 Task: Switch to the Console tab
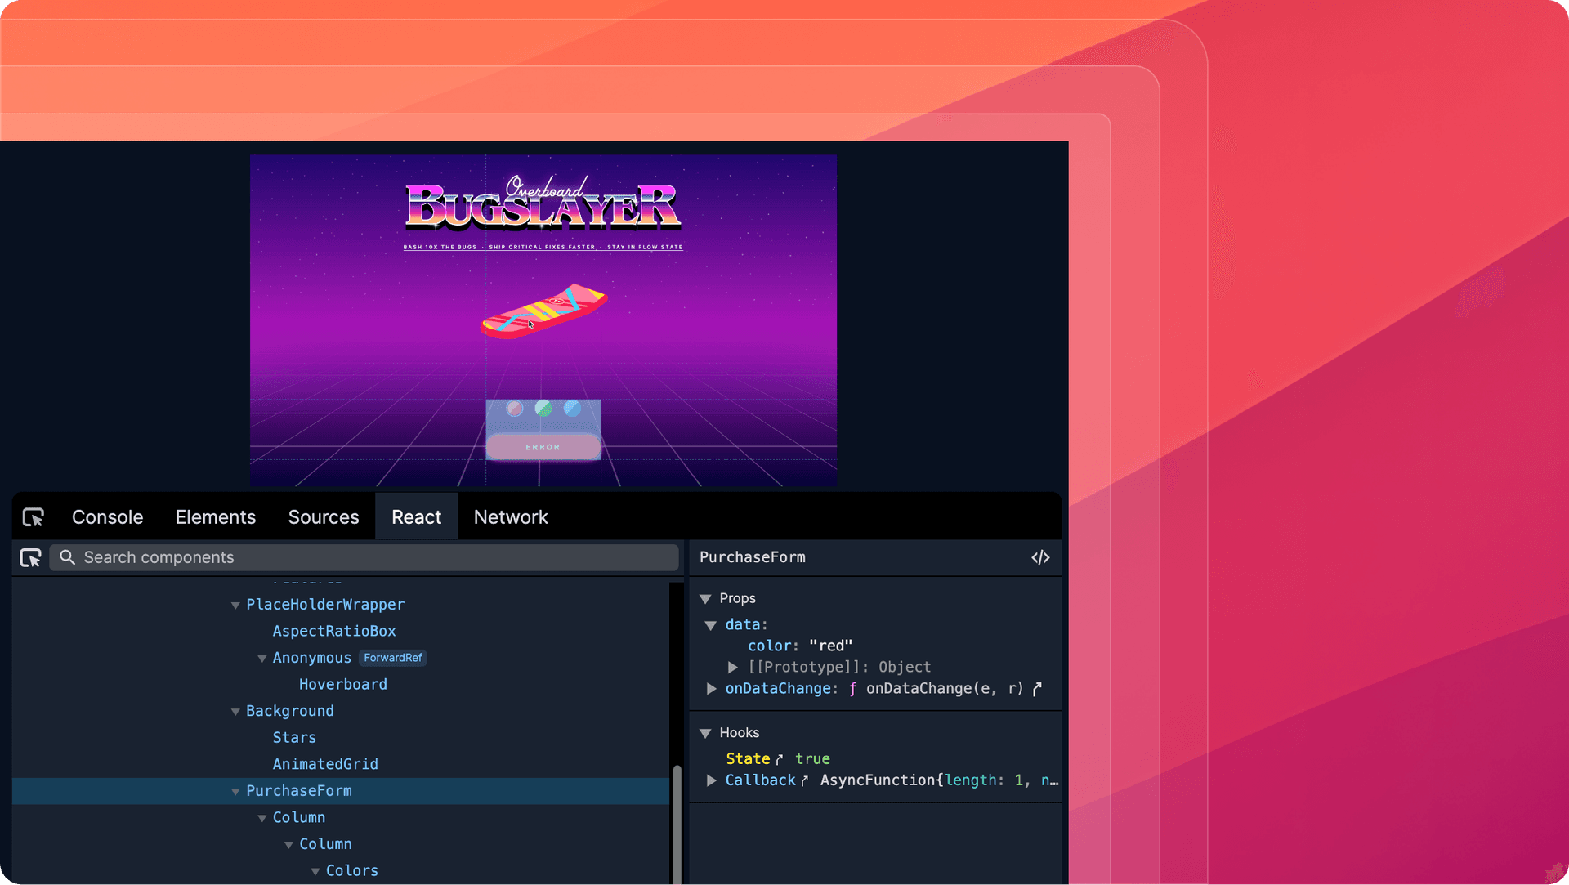point(107,516)
